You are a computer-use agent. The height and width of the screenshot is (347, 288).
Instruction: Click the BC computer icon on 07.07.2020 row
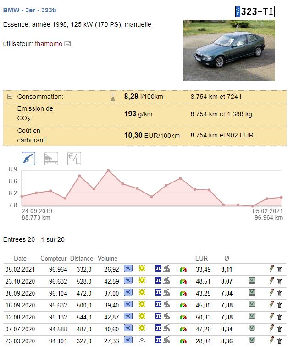tap(252, 329)
